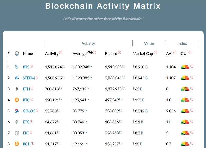Click the CUI gauge in STEEM row
The width and height of the screenshot is (206, 148).
tap(185, 78)
